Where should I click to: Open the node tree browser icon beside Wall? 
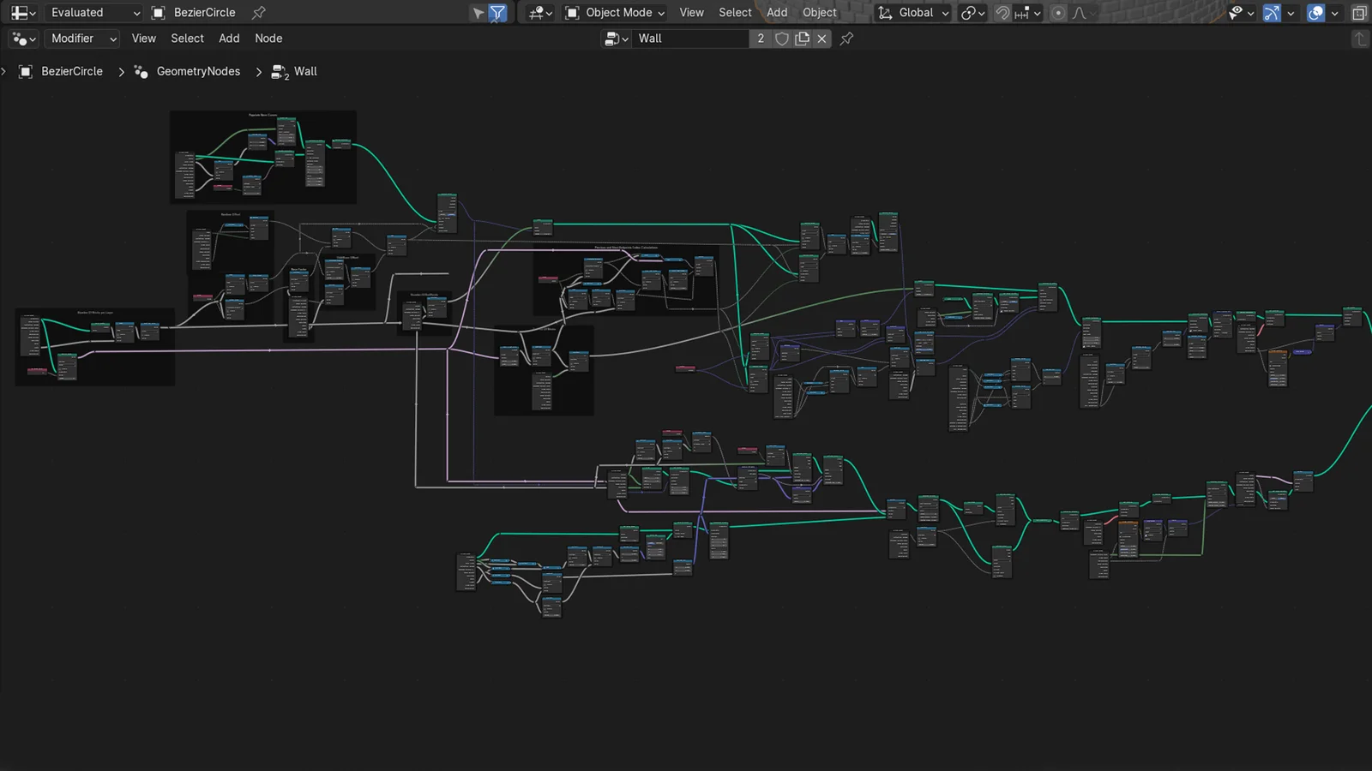click(x=612, y=39)
